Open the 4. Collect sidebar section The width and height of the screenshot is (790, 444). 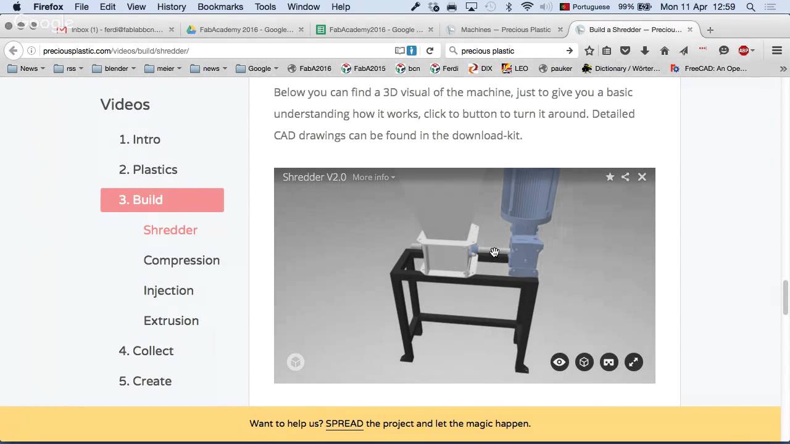click(146, 351)
